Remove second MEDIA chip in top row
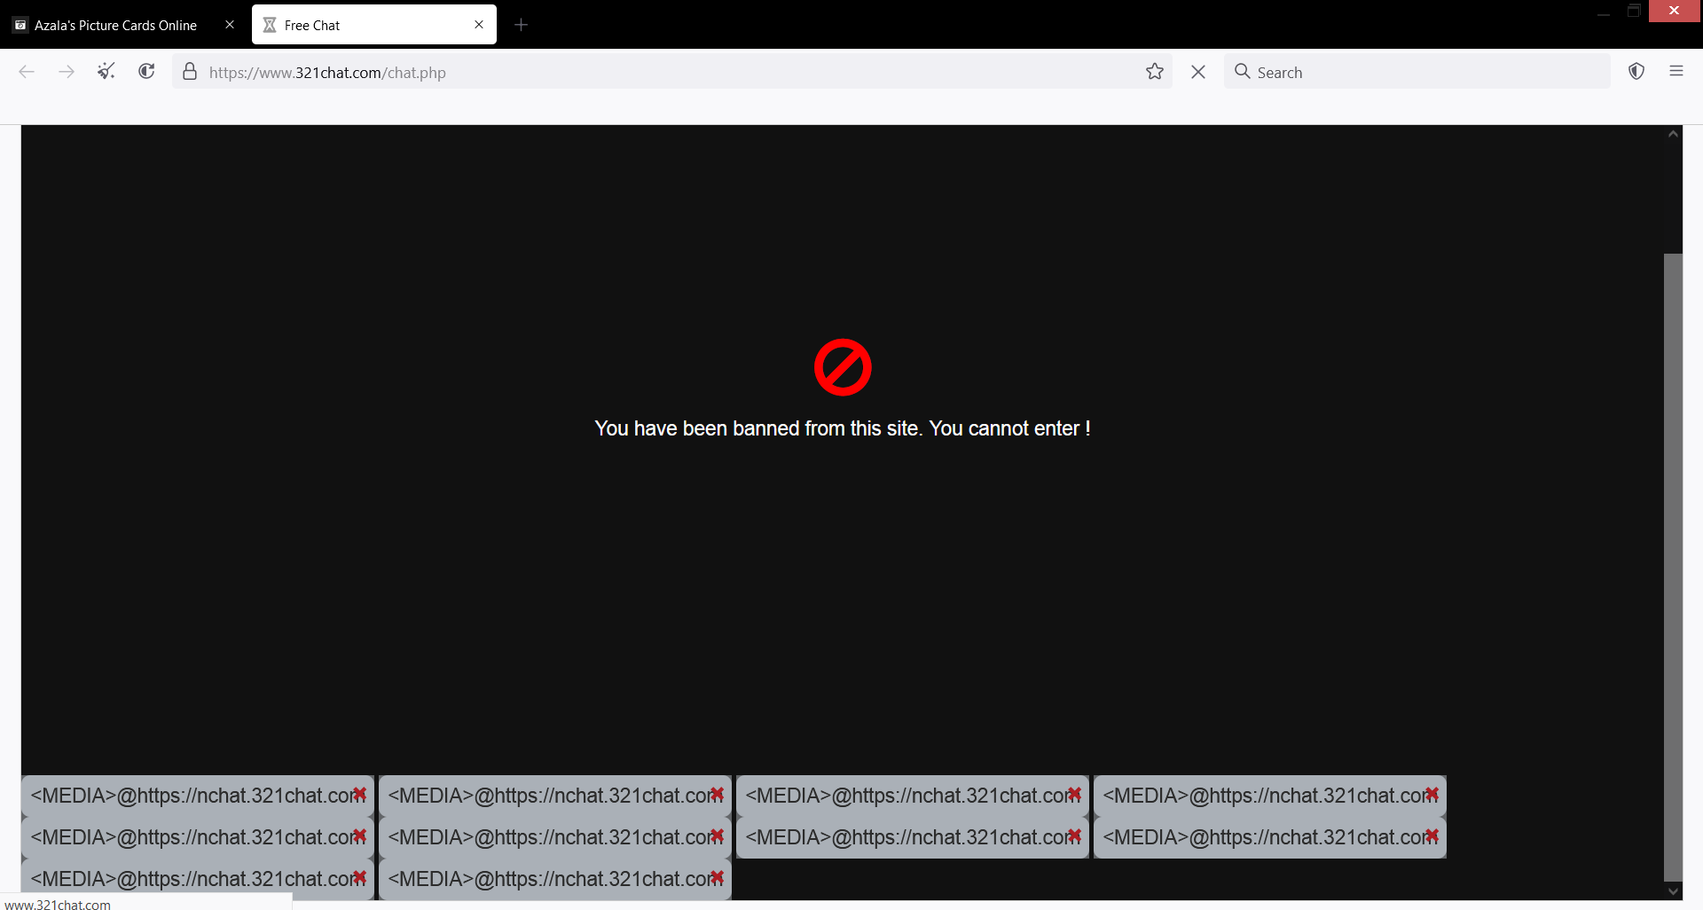The height and width of the screenshot is (910, 1703). [717, 795]
